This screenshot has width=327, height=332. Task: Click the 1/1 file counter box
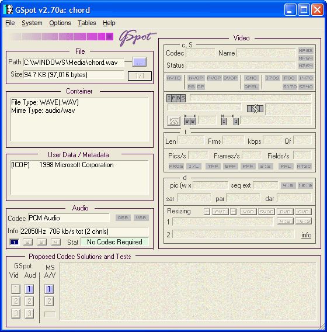pyautogui.click(x=140, y=76)
